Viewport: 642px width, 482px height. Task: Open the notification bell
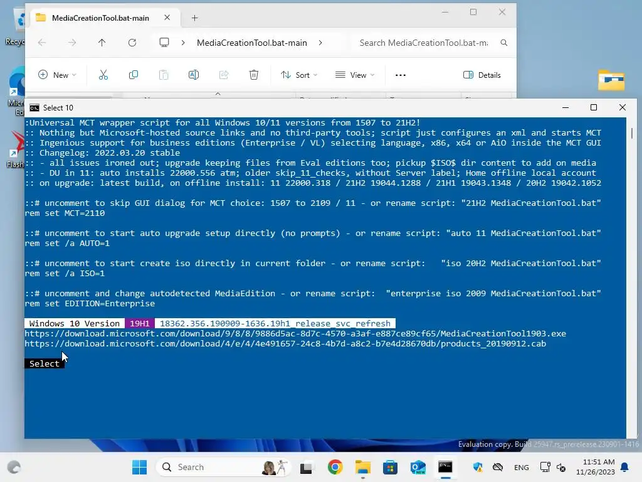point(625,467)
